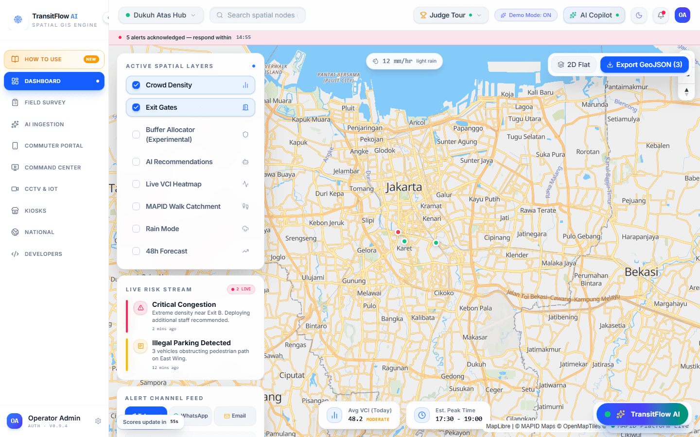Select the Email alert channel tab

coord(235,416)
